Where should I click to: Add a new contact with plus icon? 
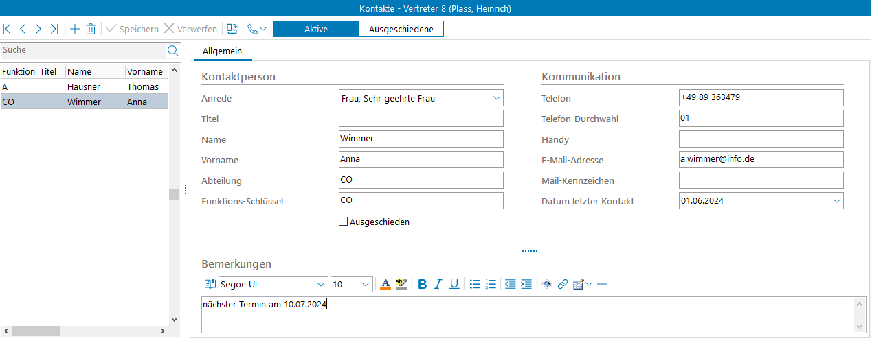click(75, 29)
